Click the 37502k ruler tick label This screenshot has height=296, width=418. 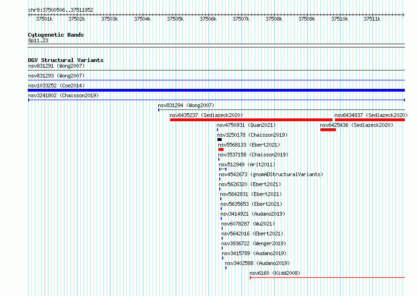coord(77,19)
